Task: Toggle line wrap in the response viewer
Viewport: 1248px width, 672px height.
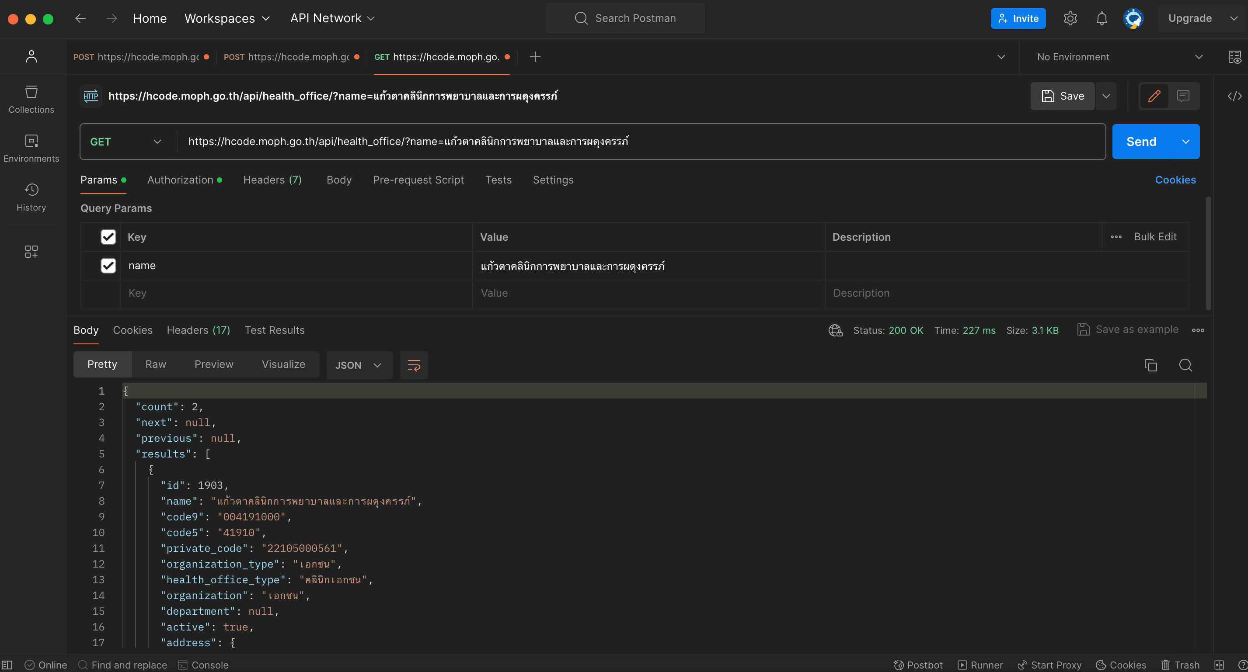Action: coord(414,365)
